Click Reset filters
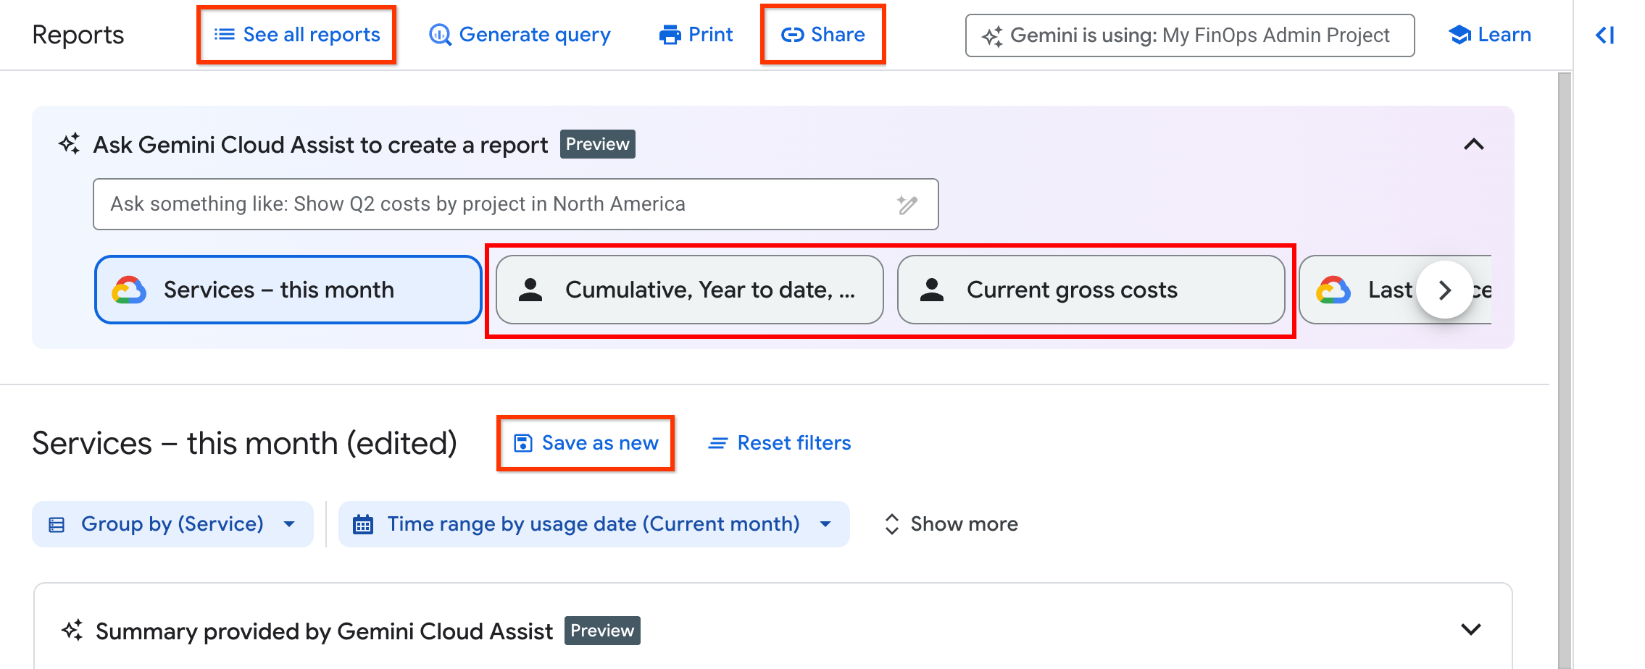The width and height of the screenshot is (1645, 669). 779,442
